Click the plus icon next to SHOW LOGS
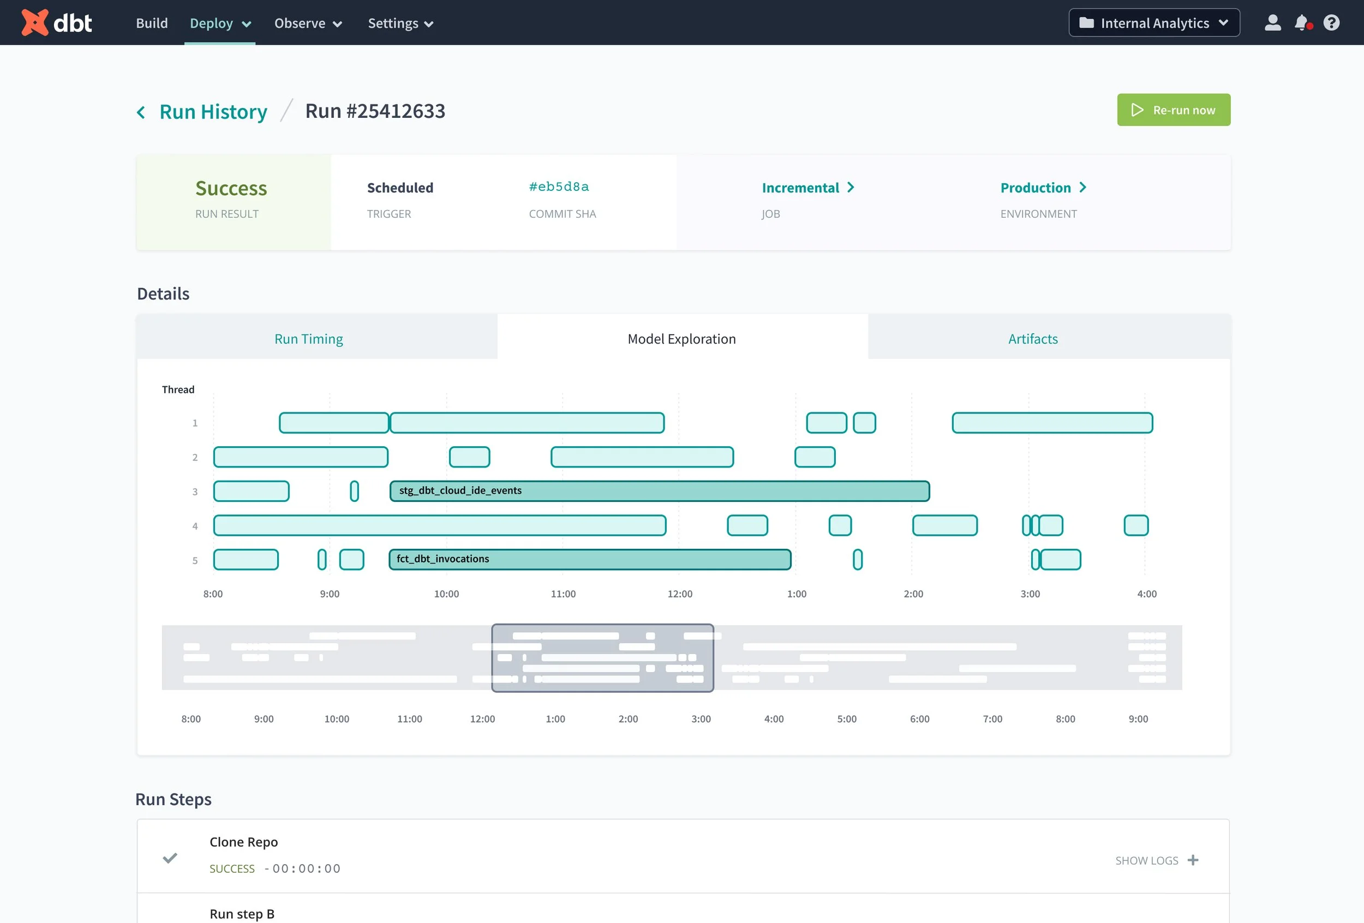This screenshot has width=1364, height=923. tap(1193, 860)
